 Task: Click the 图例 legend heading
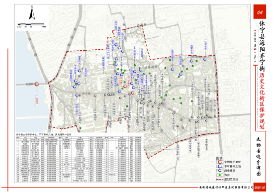click(x=219, y=158)
